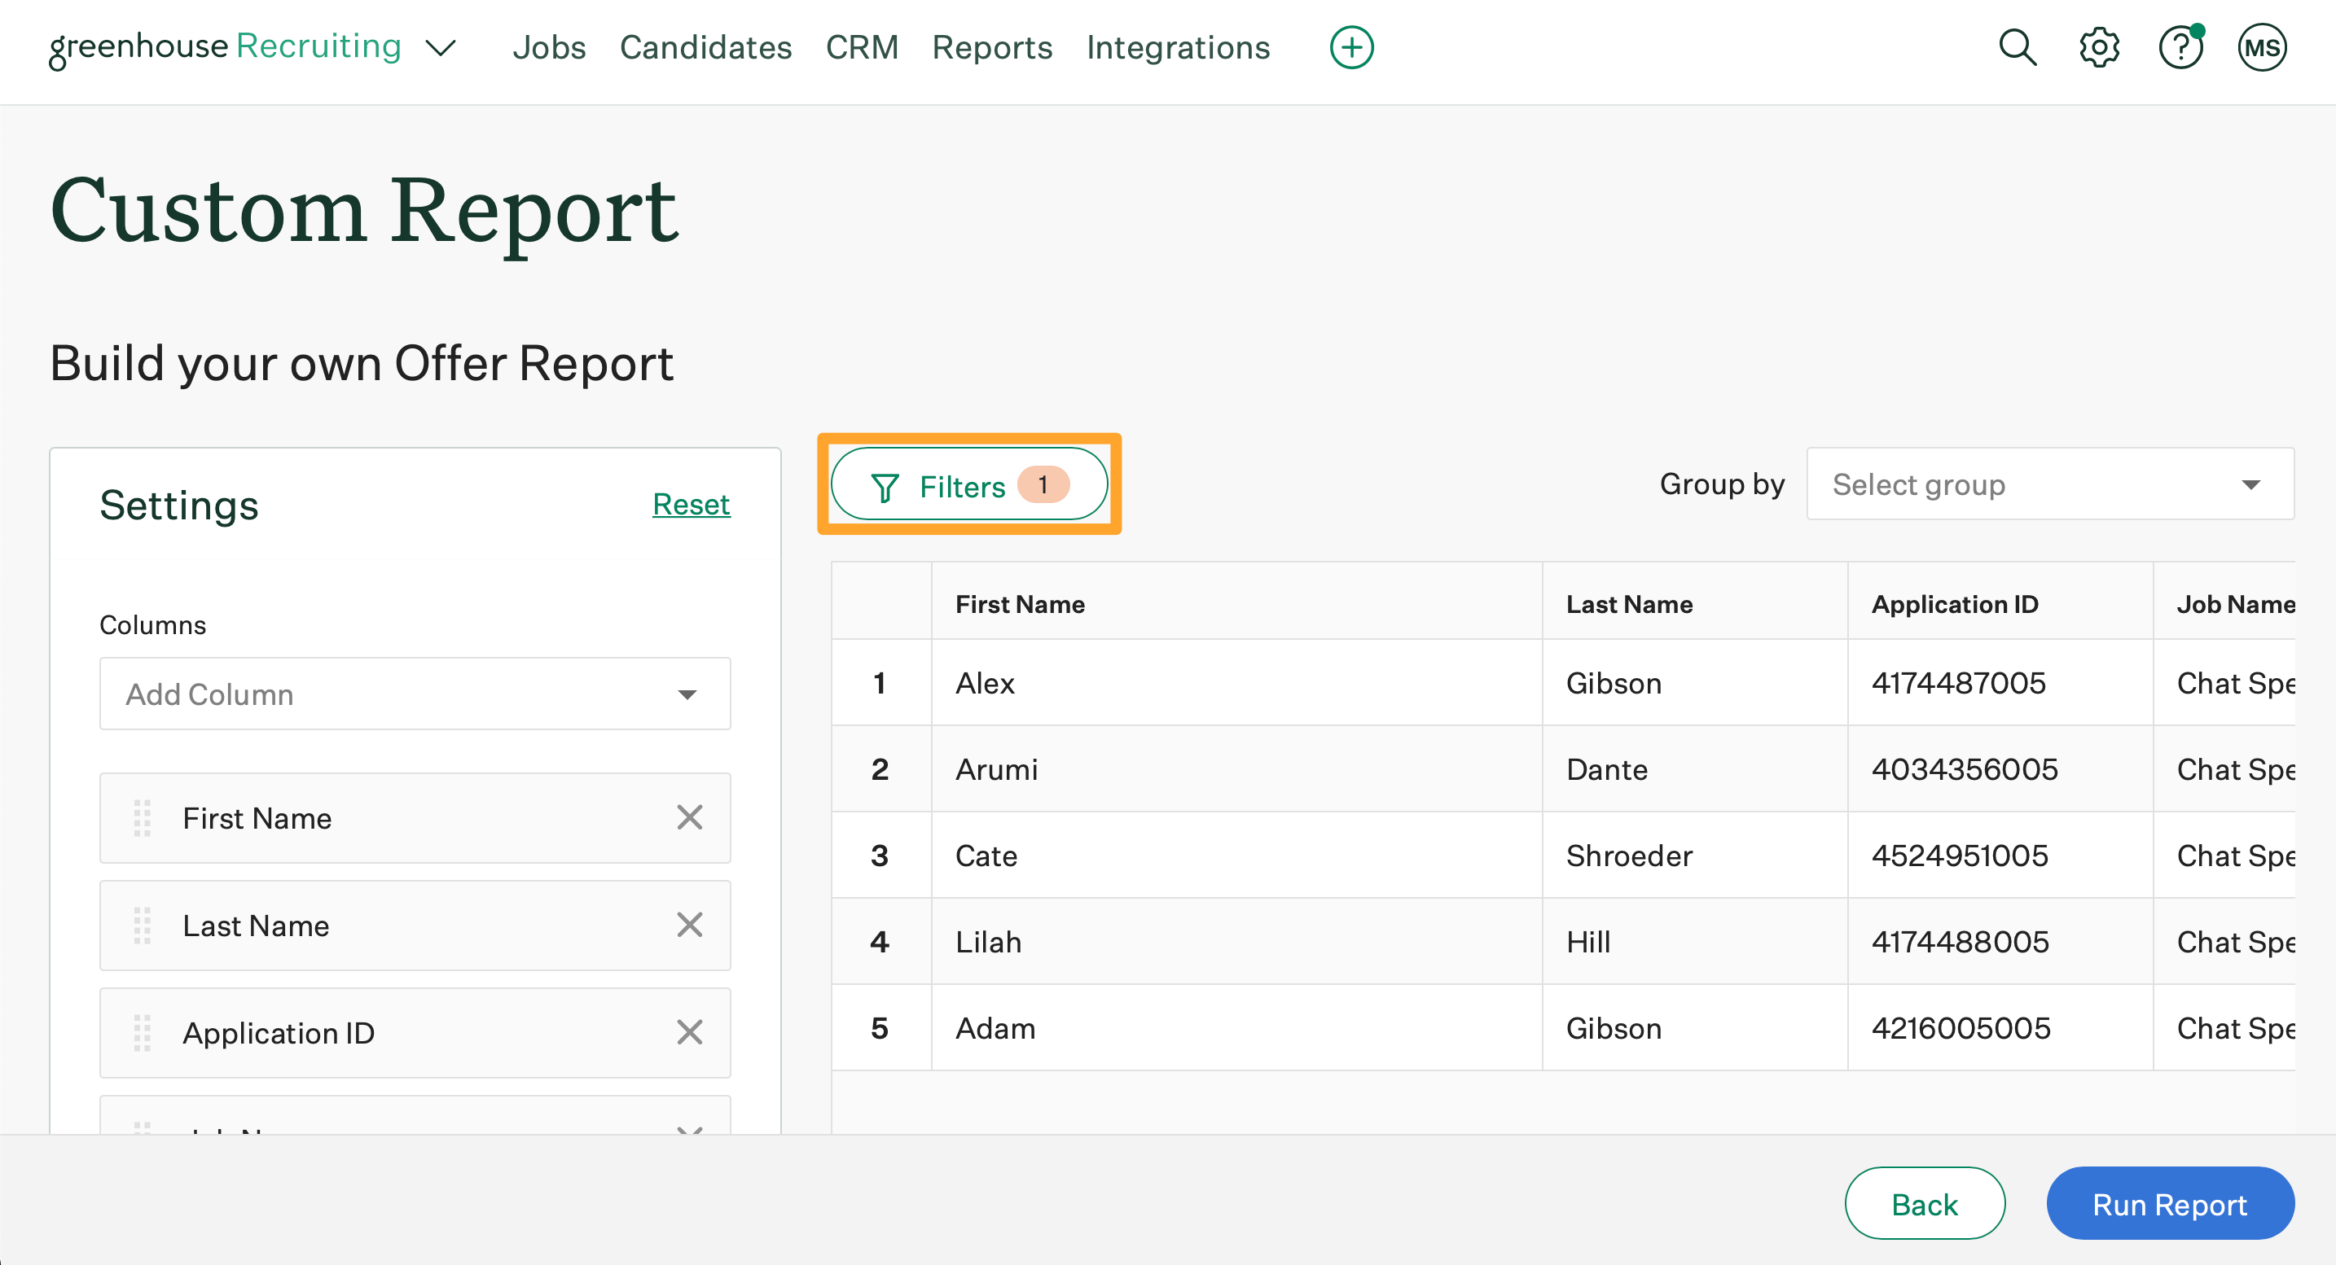Click the Group by dropdown arrow
Screen dimensions: 2336x1265
[x=2250, y=485]
